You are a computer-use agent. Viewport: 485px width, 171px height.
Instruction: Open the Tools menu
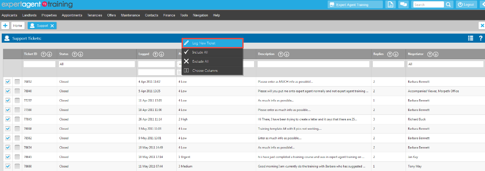coord(184,15)
